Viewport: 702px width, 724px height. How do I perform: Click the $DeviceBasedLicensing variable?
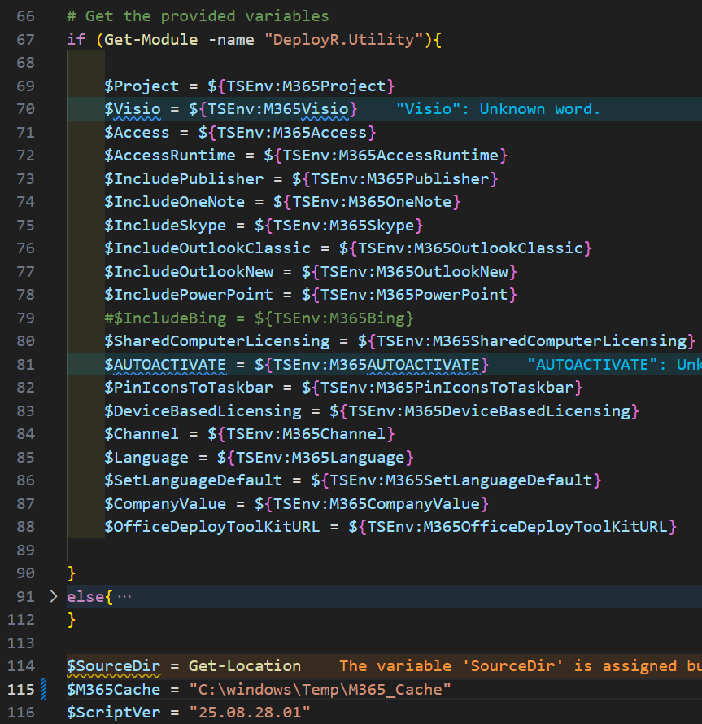203,411
